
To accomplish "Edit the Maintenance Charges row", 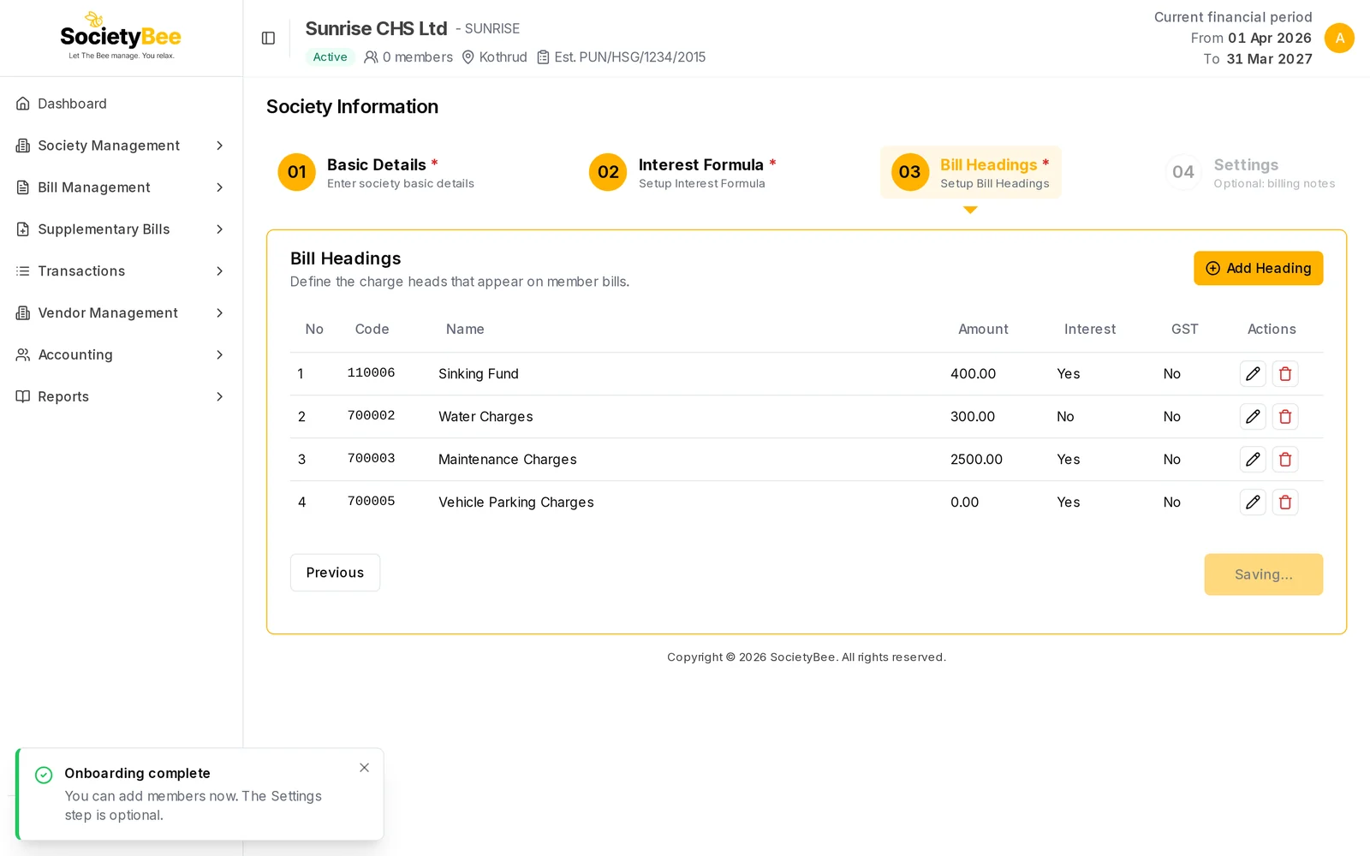I will point(1253,460).
